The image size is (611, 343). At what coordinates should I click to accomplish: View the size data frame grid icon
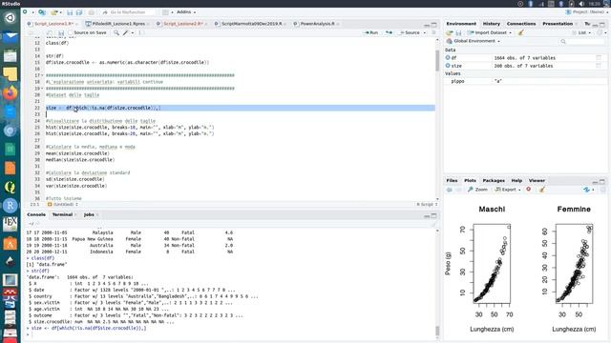599,66
